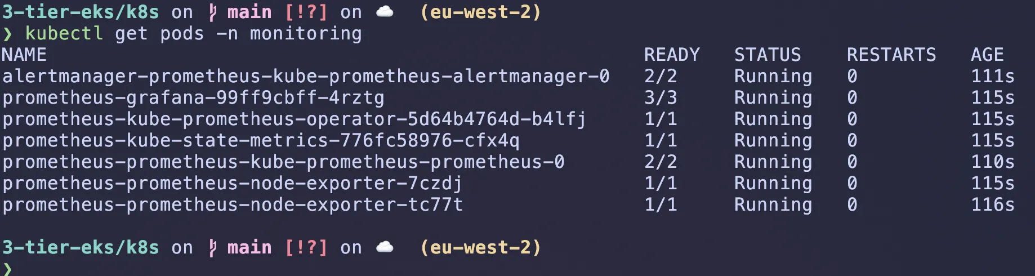Image resolution: width=1035 pixels, height=276 pixels.
Task: Click the 3/3 ready count for grafana
Action: coord(661,97)
